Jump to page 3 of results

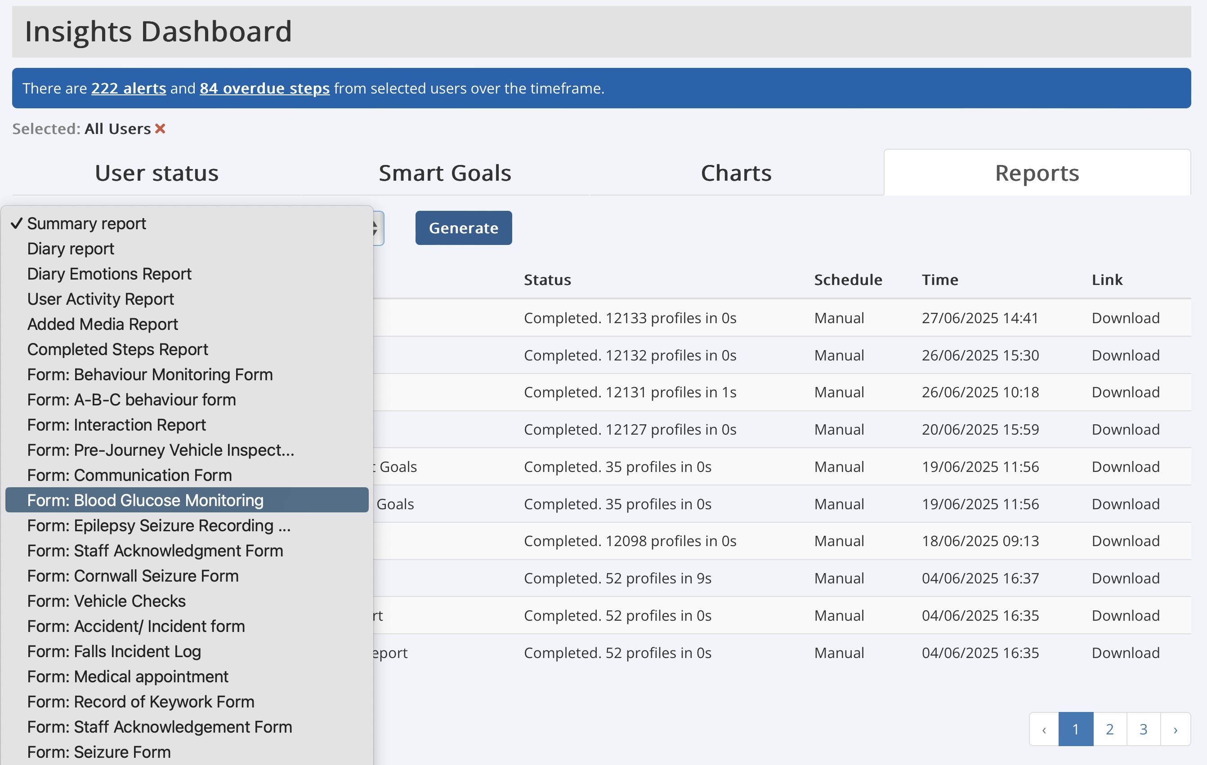coord(1143,729)
